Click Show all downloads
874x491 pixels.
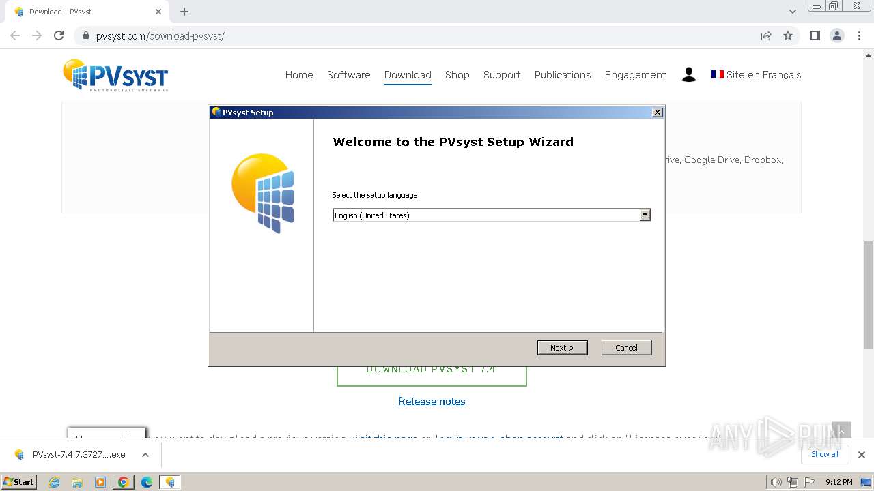pos(824,454)
